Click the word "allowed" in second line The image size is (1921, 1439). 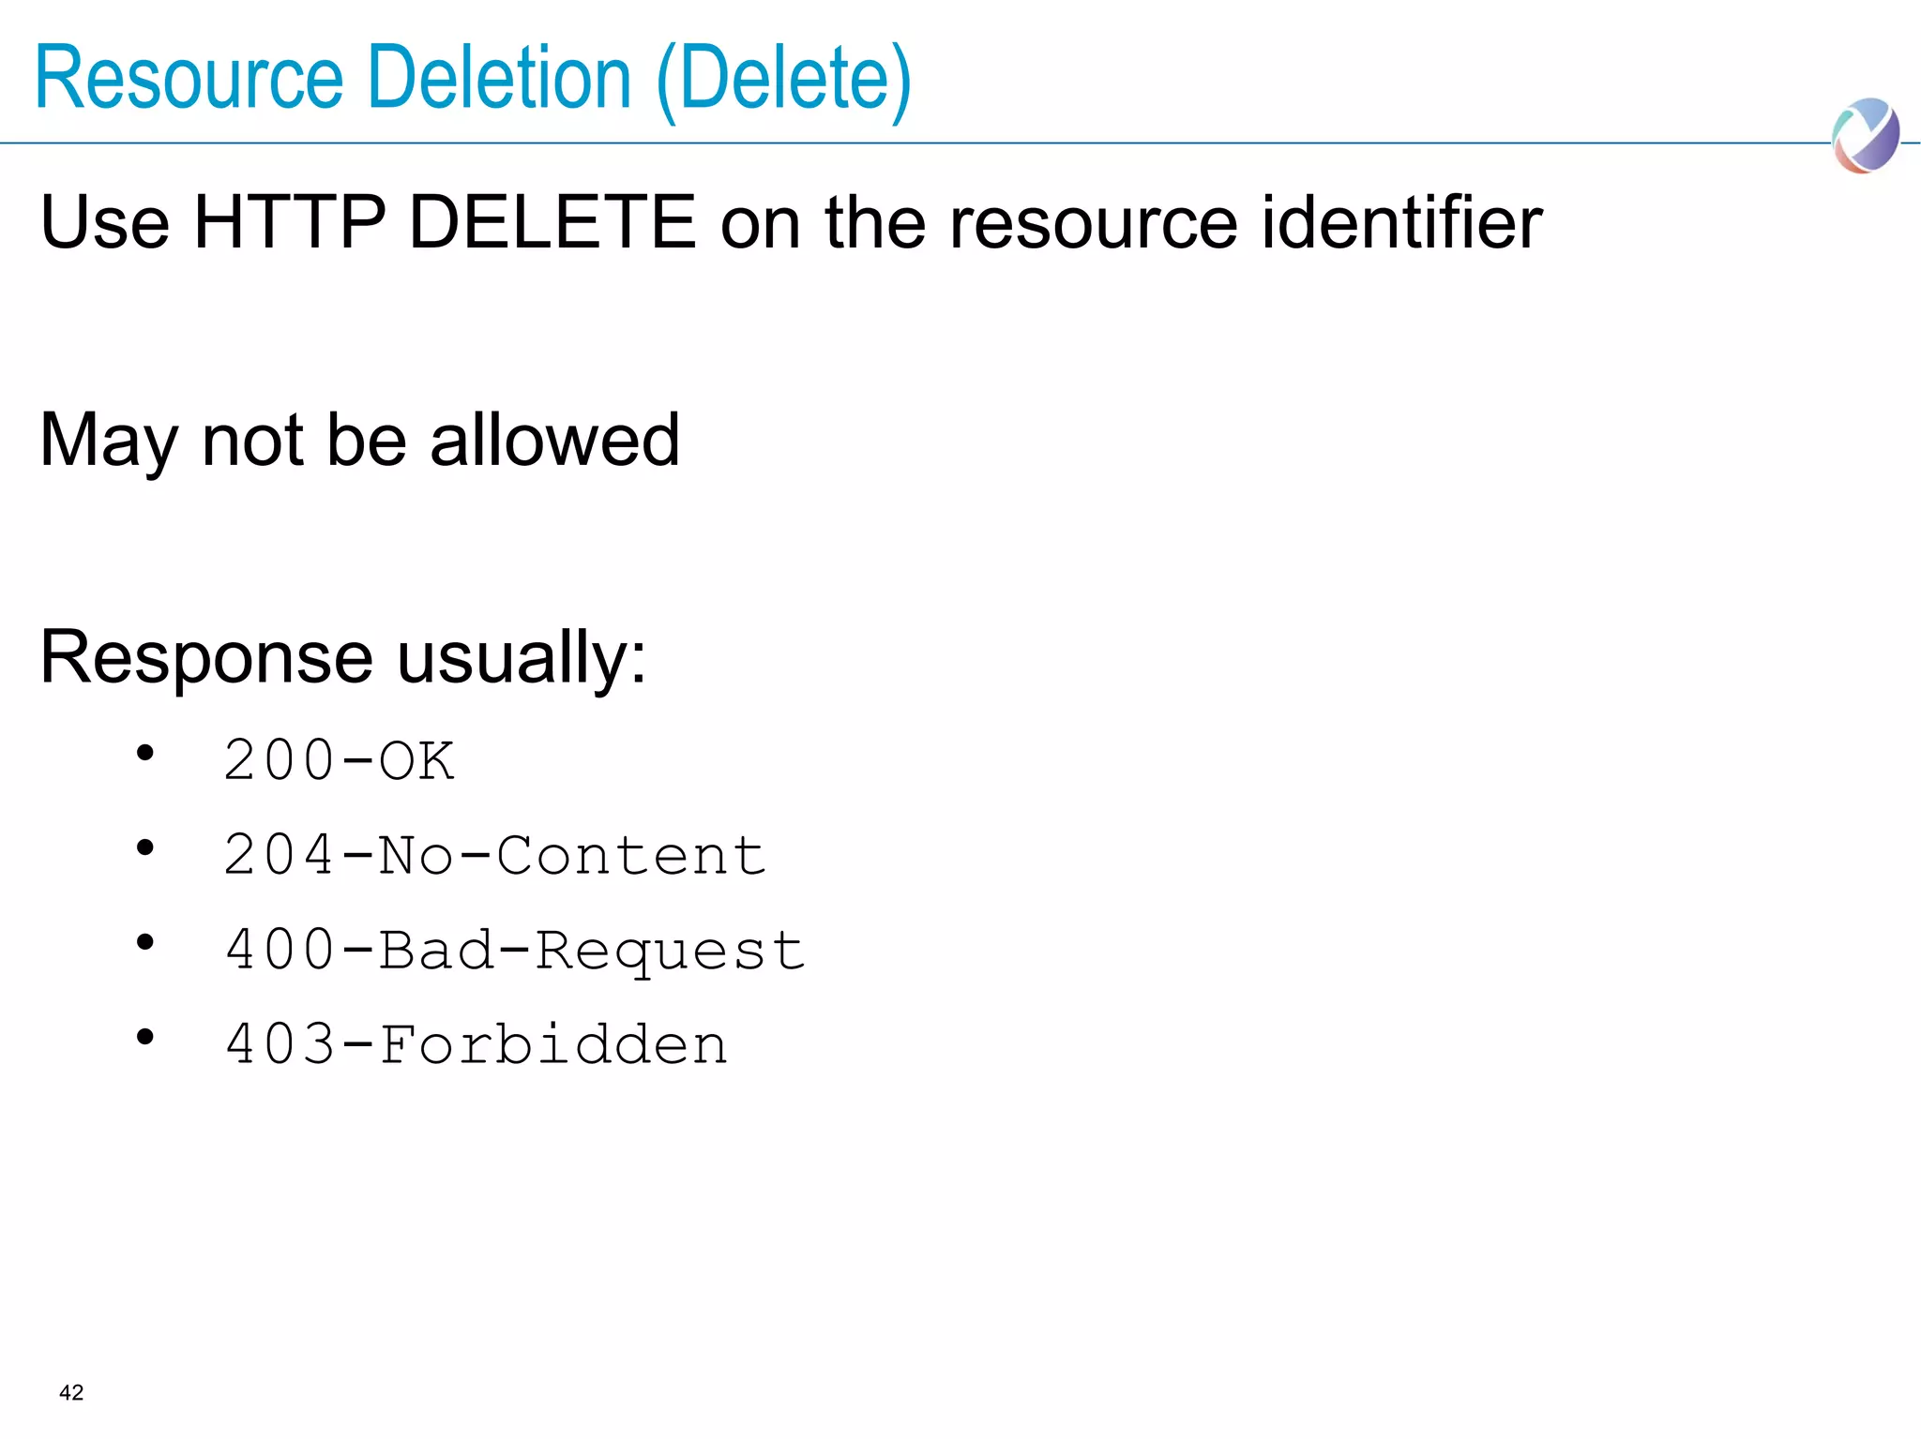pos(554,440)
